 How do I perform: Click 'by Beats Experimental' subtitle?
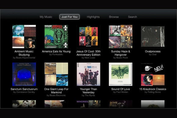[24, 58]
